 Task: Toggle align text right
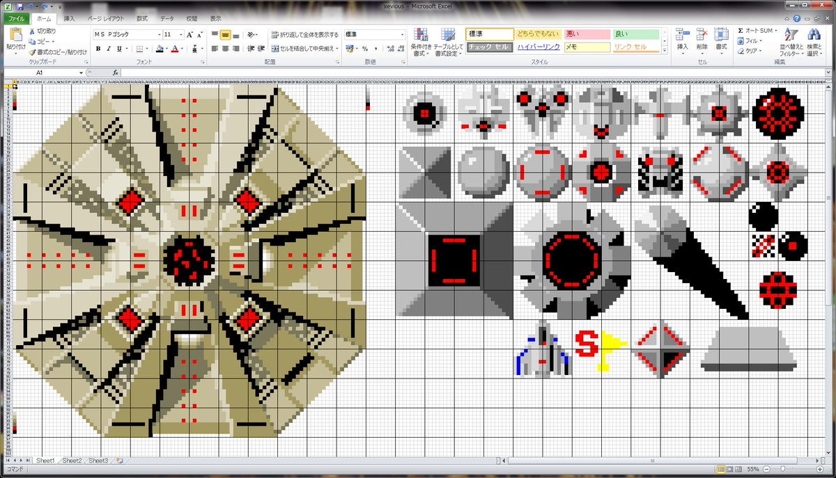click(x=237, y=49)
